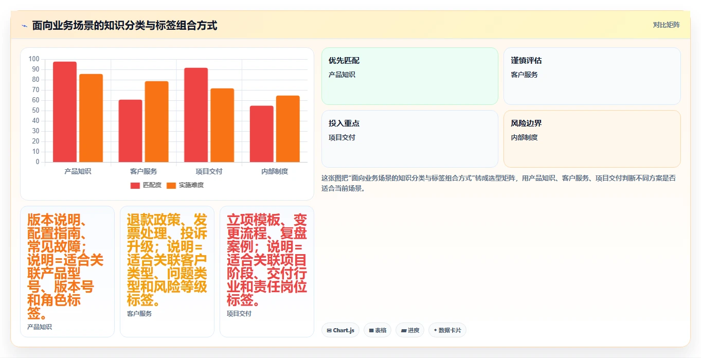The width and height of the screenshot is (701, 358).
Task: Click the orange 项目交付 实施难度 bar
Action: [x=222, y=126]
